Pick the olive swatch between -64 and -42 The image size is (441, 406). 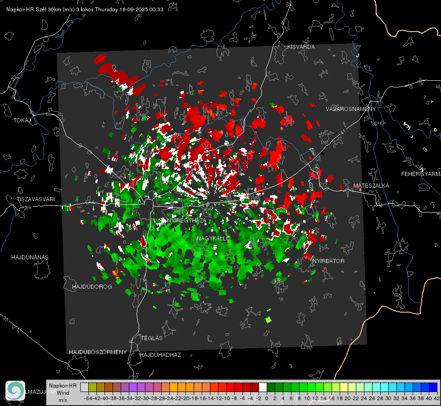click(92, 387)
